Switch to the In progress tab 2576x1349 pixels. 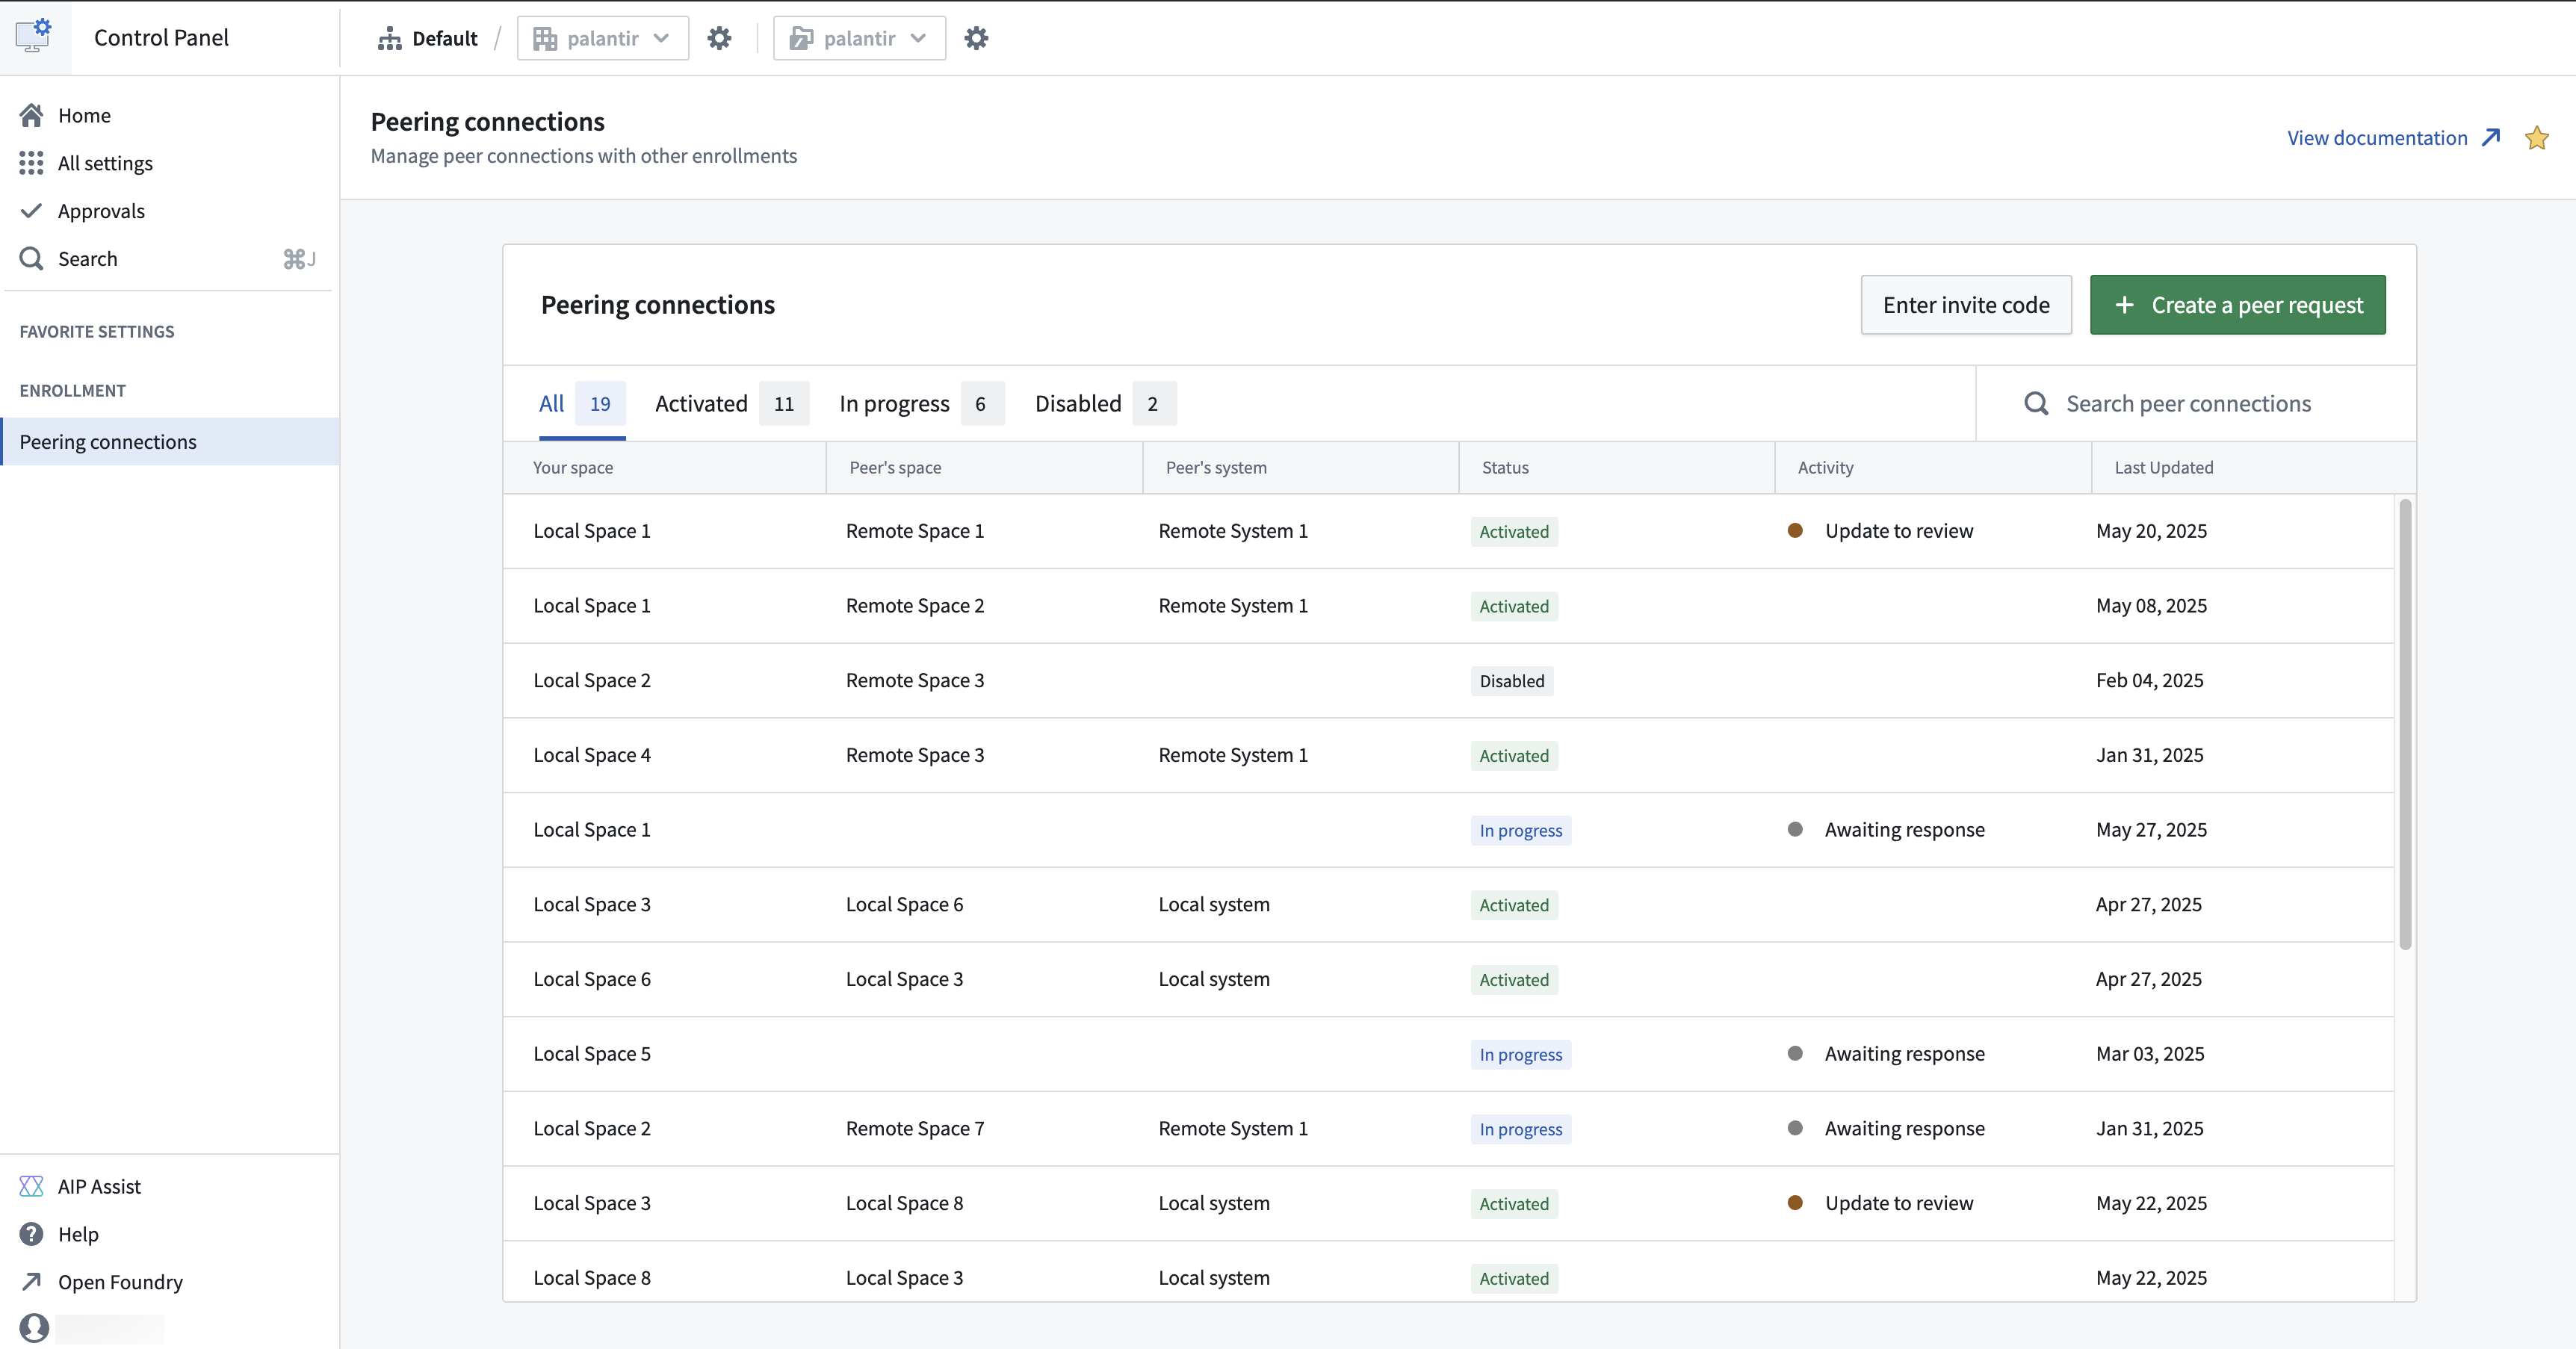893,403
